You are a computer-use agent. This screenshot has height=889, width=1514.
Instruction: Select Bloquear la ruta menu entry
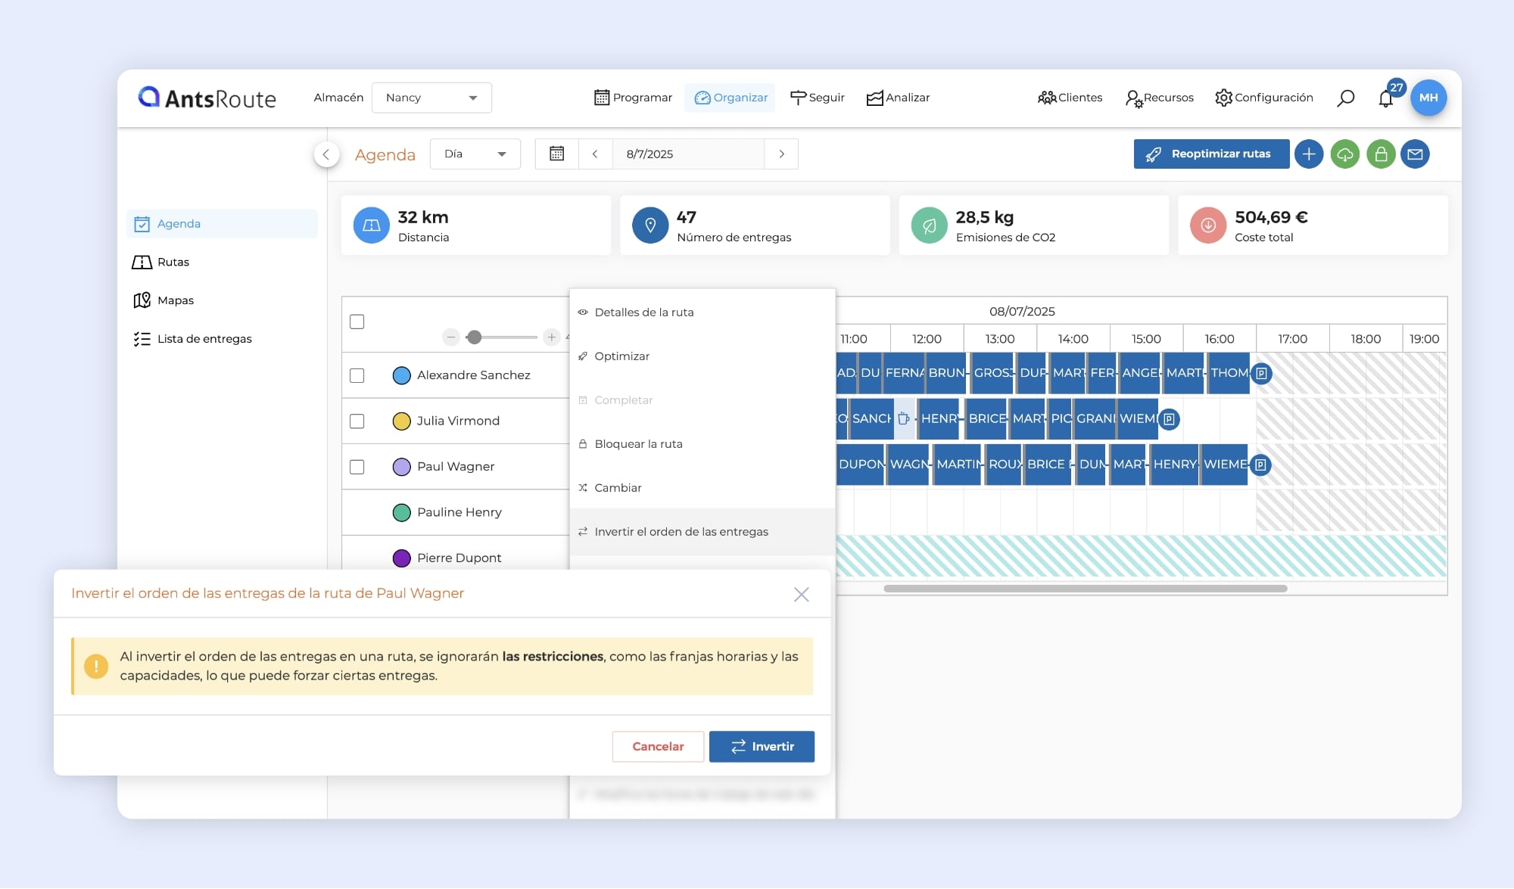[638, 444]
